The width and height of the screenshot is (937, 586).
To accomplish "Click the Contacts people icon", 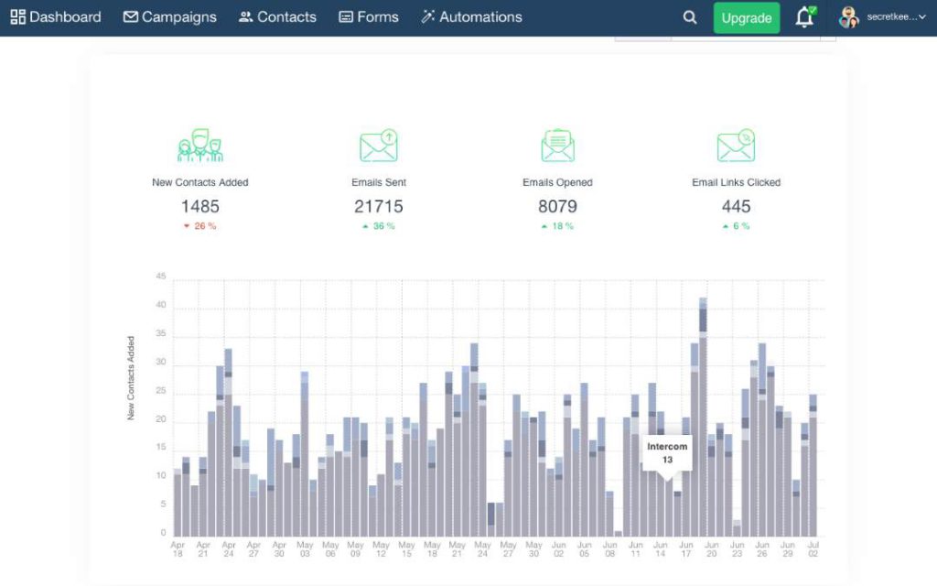I will click(245, 16).
